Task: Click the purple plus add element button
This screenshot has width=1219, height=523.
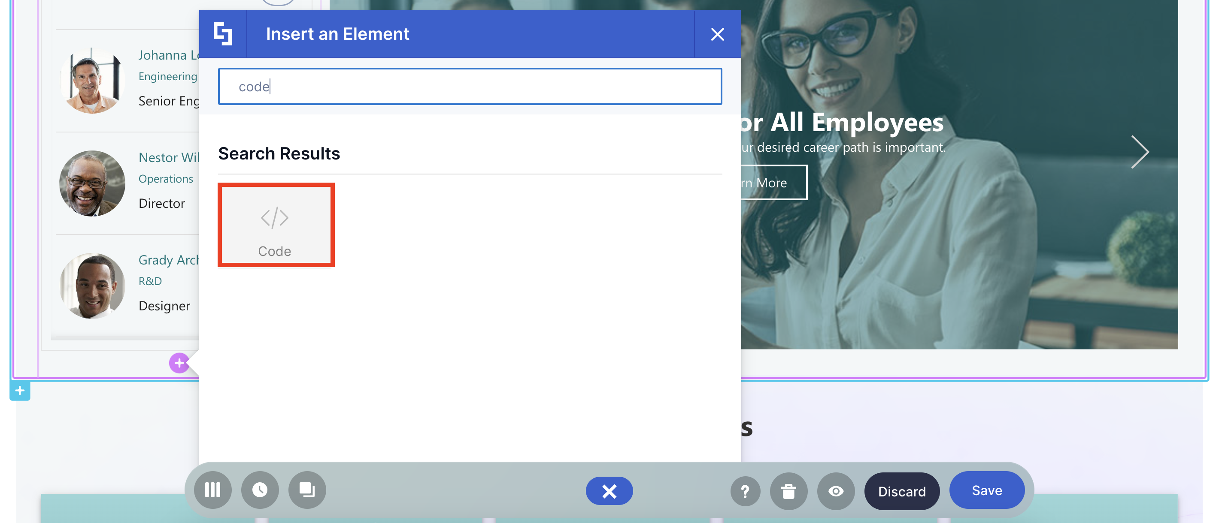Action: tap(179, 363)
